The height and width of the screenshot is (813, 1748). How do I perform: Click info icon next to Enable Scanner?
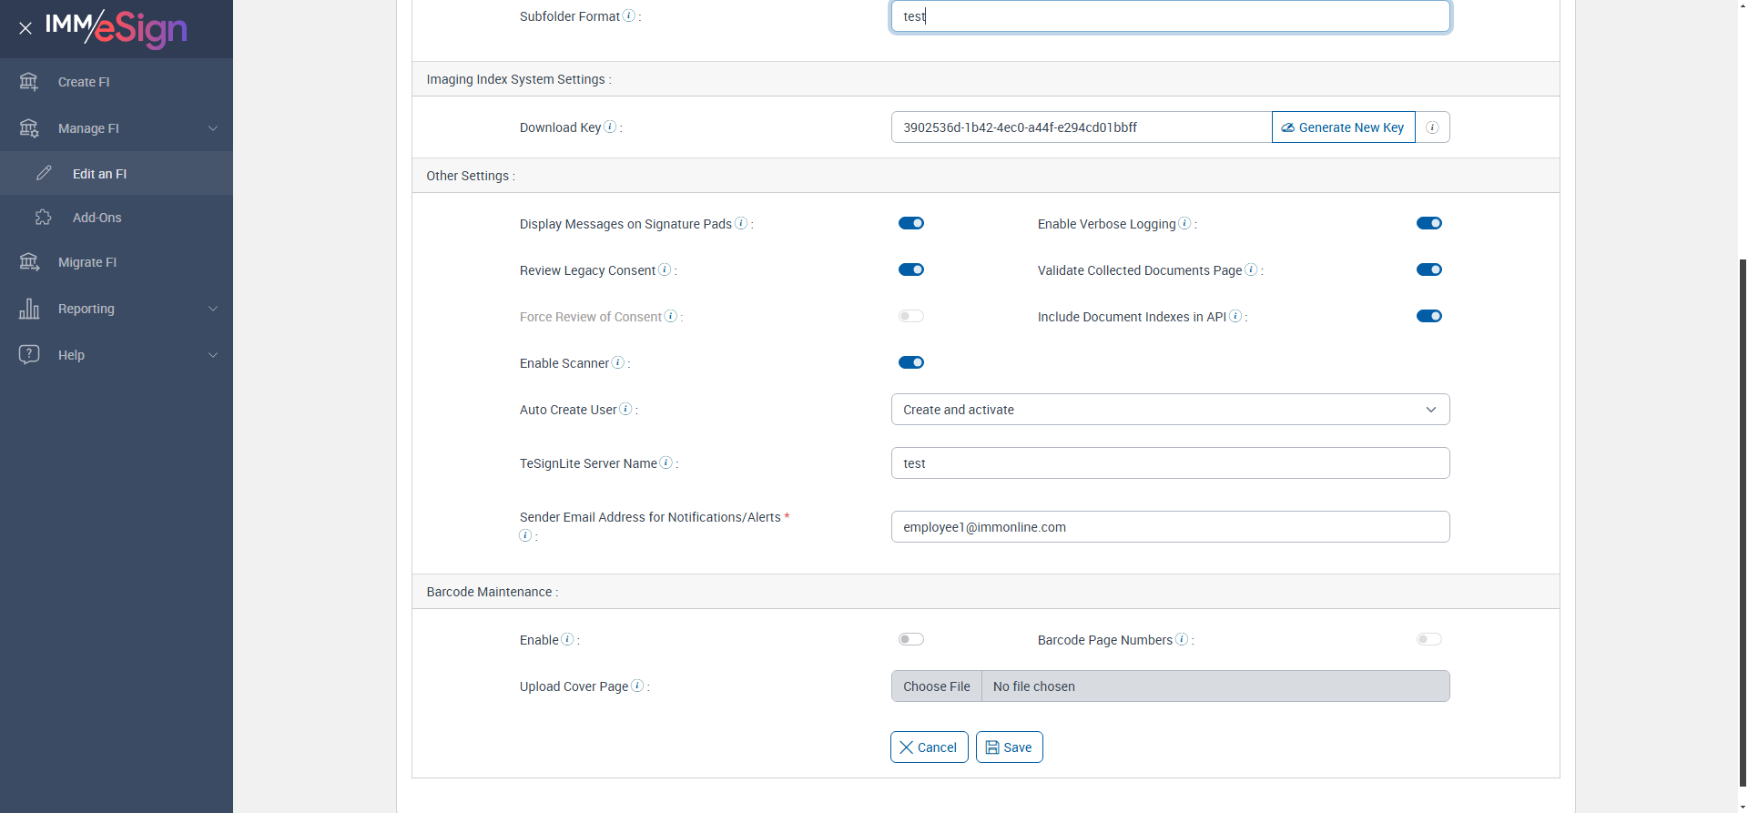pos(618,362)
